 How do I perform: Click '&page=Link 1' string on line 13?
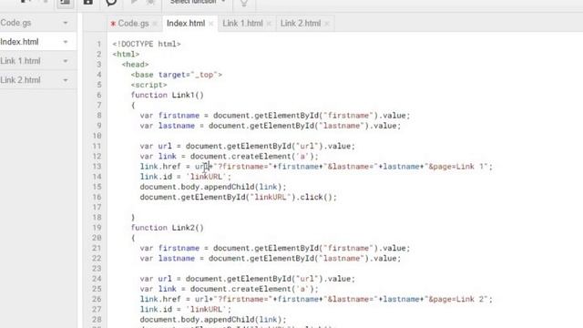click(x=458, y=167)
